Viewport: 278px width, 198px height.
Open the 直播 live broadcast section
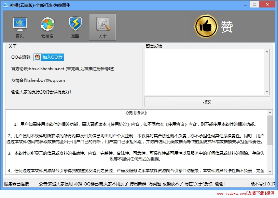[75, 27]
